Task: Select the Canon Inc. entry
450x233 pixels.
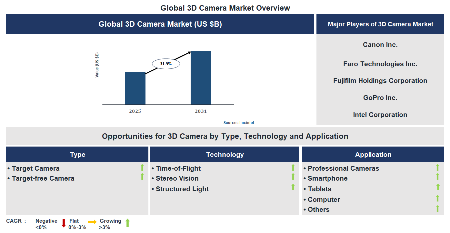Action: tap(380, 45)
